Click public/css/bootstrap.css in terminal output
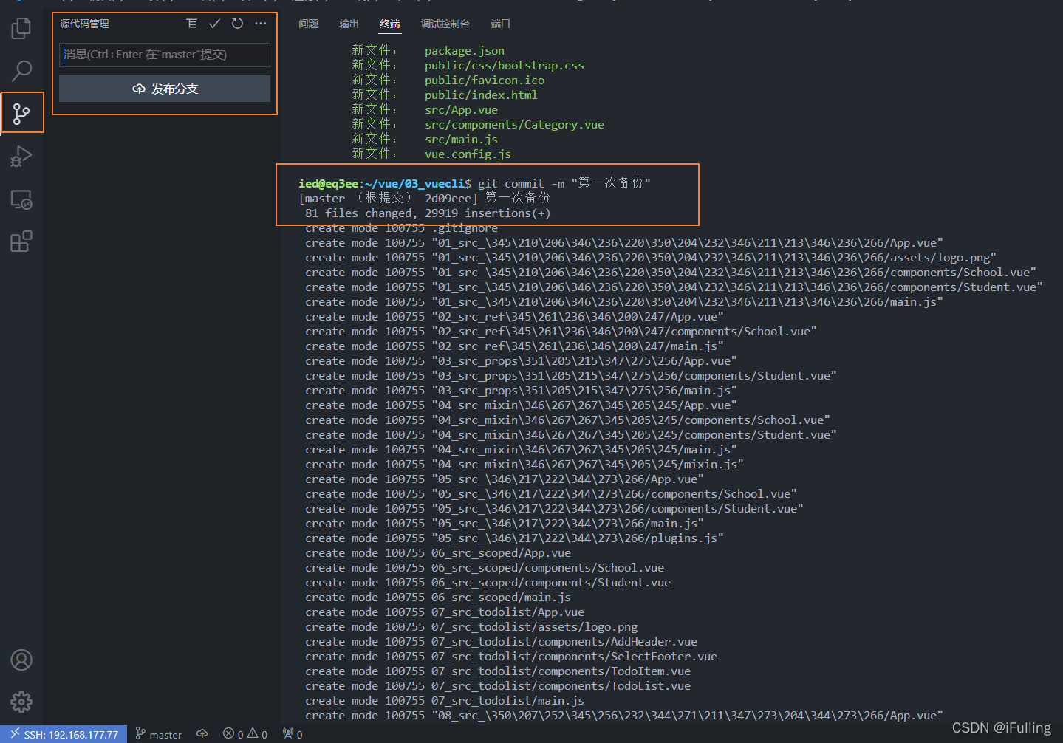The width and height of the screenshot is (1063, 743). point(505,65)
